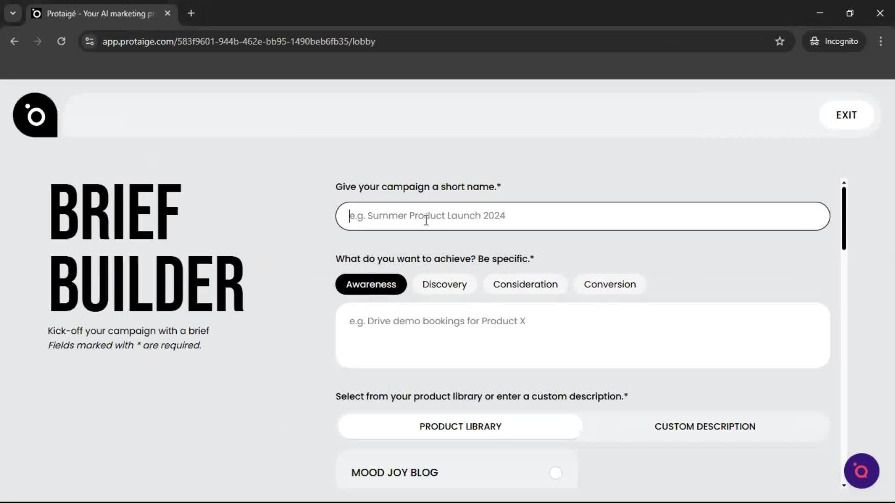Open the browser menu with three dots
The width and height of the screenshot is (895, 503).
coord(881,41)
